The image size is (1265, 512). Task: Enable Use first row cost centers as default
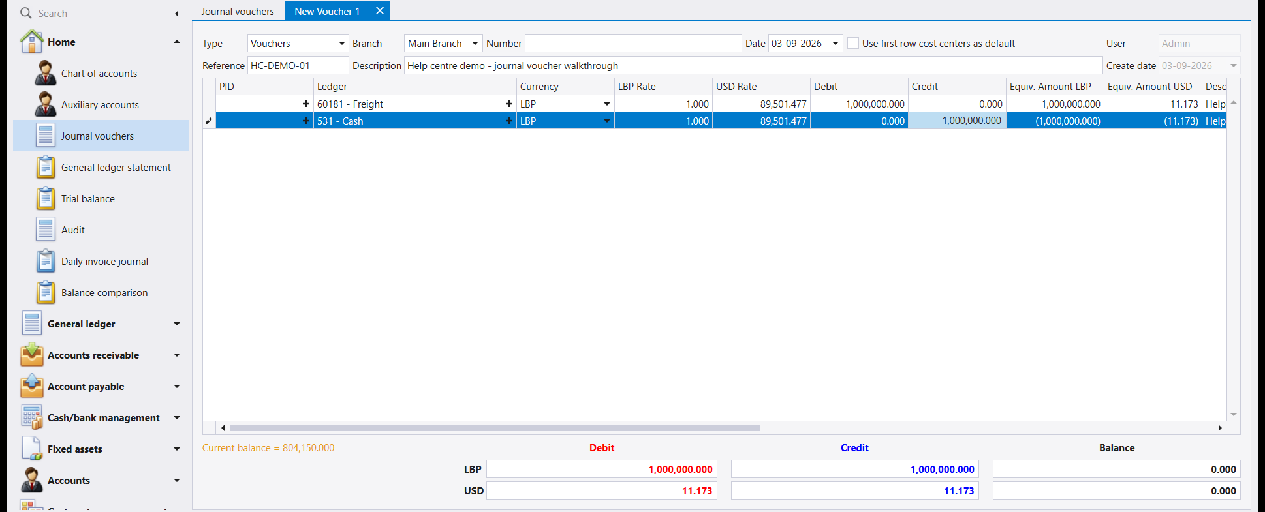click(852, 43)
